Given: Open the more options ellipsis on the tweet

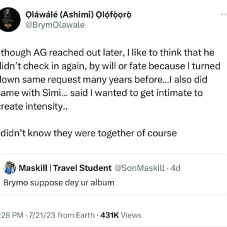Looking at the screenshot, I should click(224, 15).
